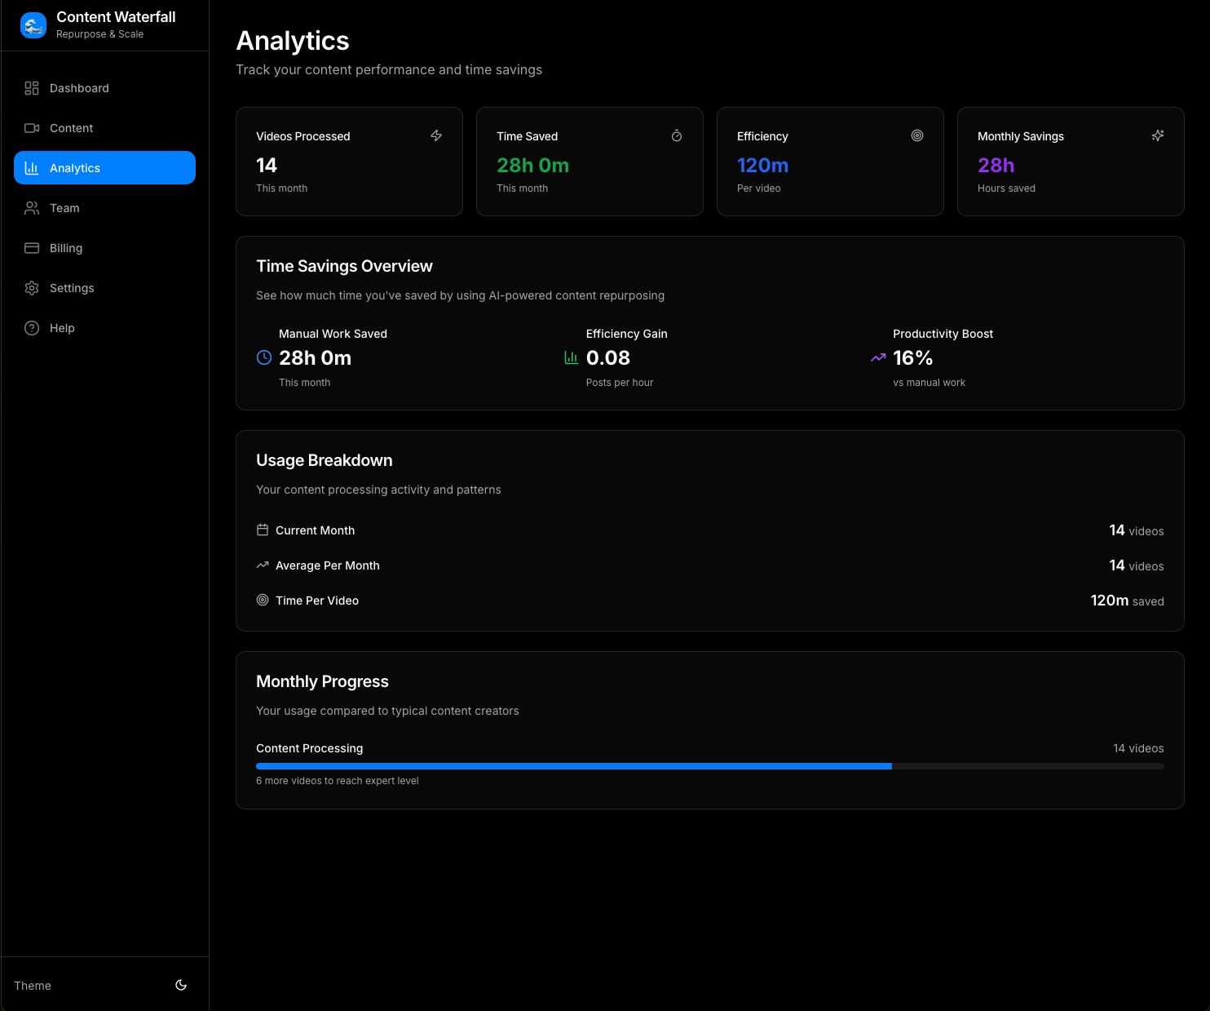
Task: Click the sparkles icon on Monthly Savings card
Action: click(1158, 135)
